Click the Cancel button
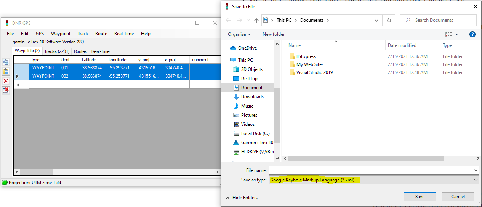Viewport: 482px width, 207px height. click(x=458, y=197)
